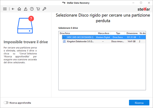The width and height of the screenshot is (153, 108).
Task: Sort by Tipo column header
Action: tap(118, 33)
